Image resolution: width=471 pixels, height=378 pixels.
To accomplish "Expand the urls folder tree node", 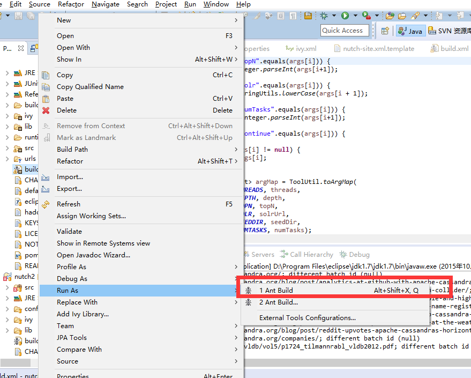I will coord(7,159).
